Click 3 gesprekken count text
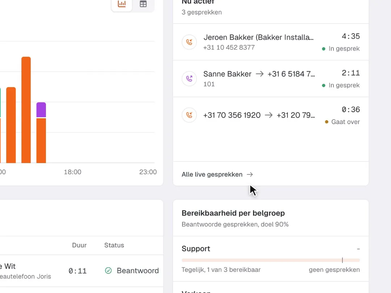Image resolution: width=391 pixels, height=293 pixels. (x=202, y=12)
